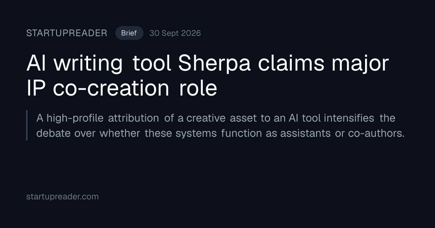The image size is (435, 228).
Task: Click "IP co-creation" in the headline
Action: coord(98,88)
